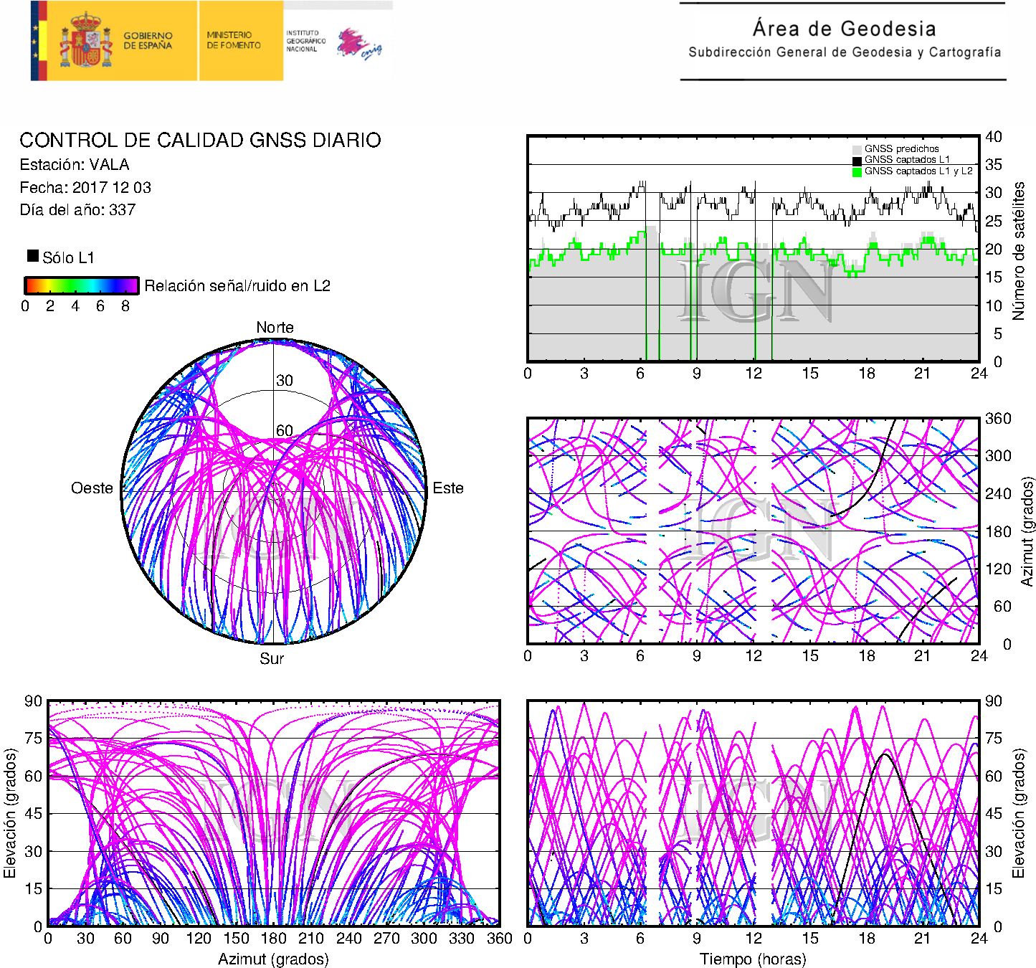Screen dimensions: 1036x968
Task: Click the Instituto Geográfico Nacional logo
Action: (305, 41)
